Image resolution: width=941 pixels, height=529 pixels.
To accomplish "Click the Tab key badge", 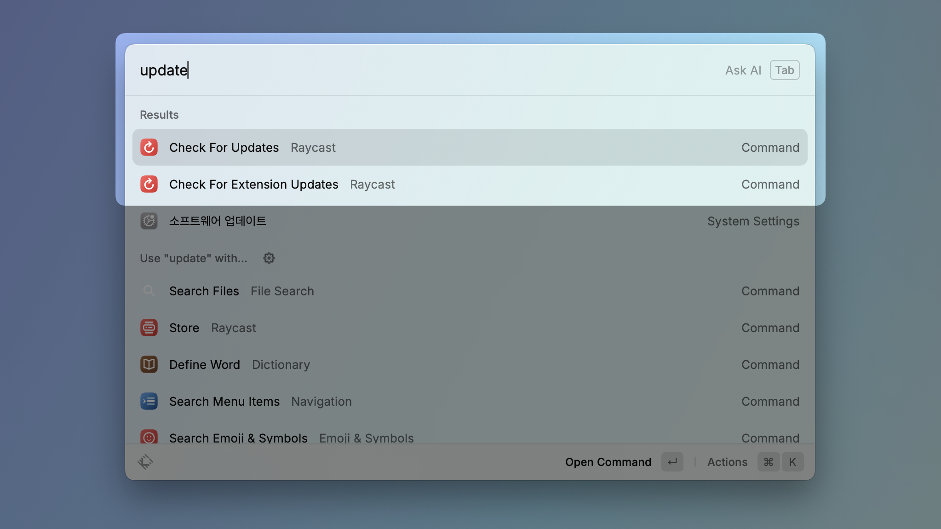I will tap(784, 70).
